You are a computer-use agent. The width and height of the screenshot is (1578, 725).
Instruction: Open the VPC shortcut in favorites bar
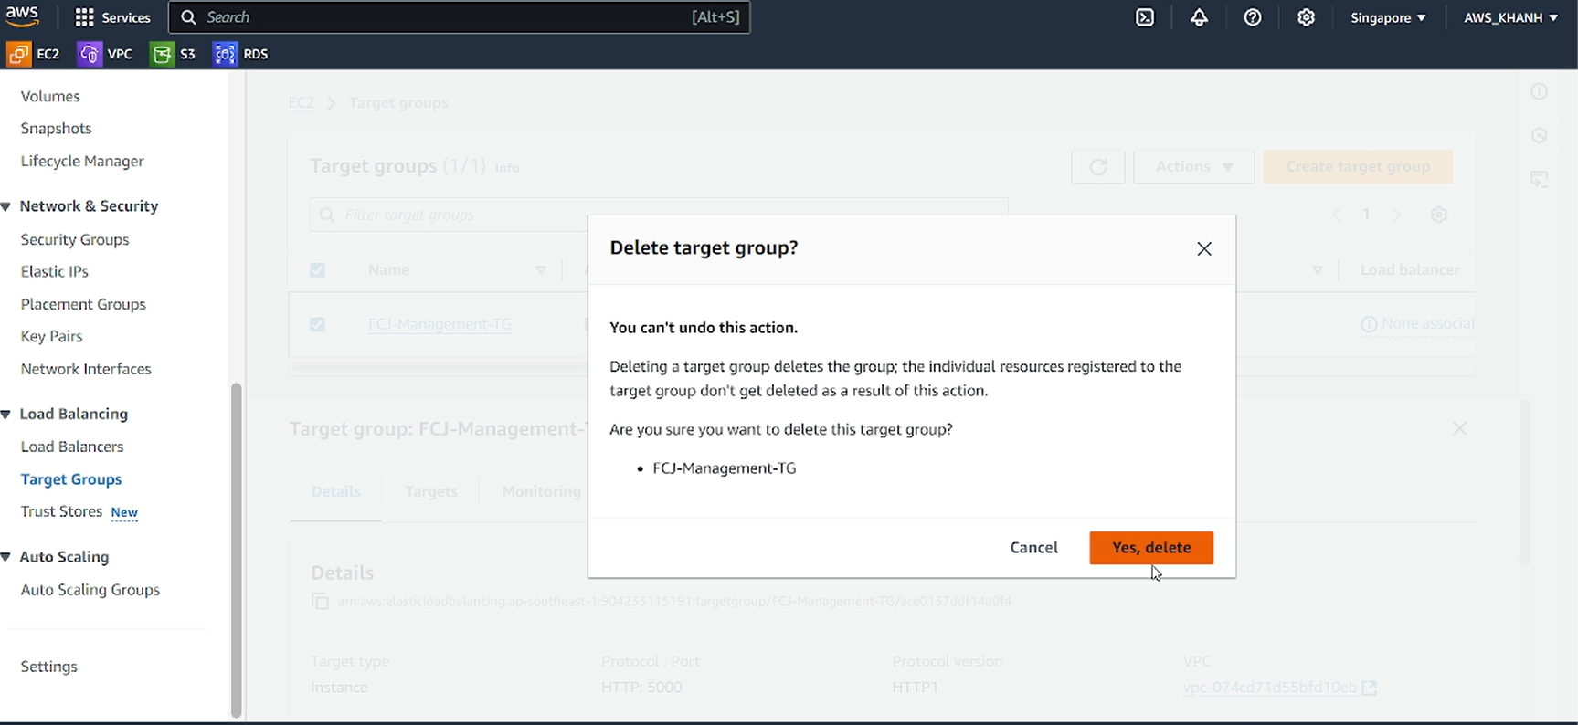[105, 54]
